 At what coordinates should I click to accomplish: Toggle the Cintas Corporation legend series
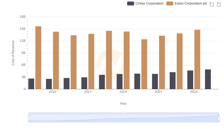[145, 3]
